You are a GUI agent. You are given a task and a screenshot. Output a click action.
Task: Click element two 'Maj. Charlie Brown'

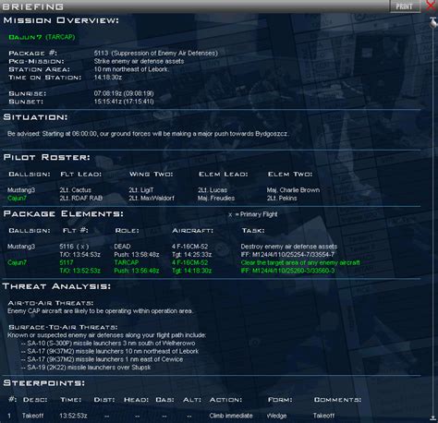pyautogui.click(x=293, y=190)
